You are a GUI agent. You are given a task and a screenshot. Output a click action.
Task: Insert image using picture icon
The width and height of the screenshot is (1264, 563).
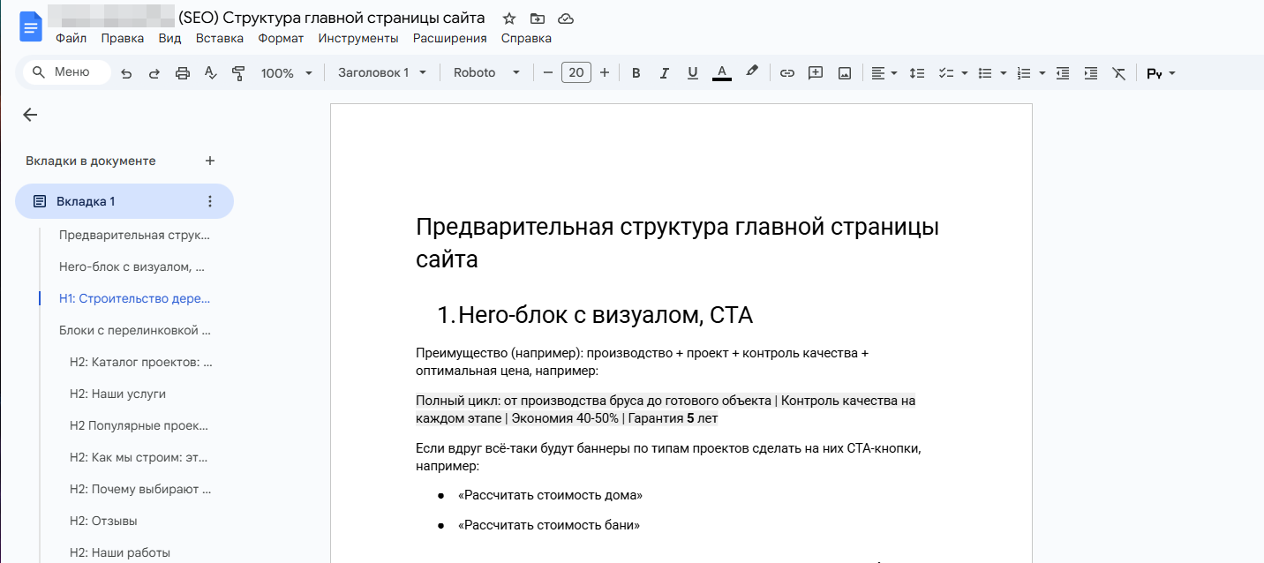845,73
